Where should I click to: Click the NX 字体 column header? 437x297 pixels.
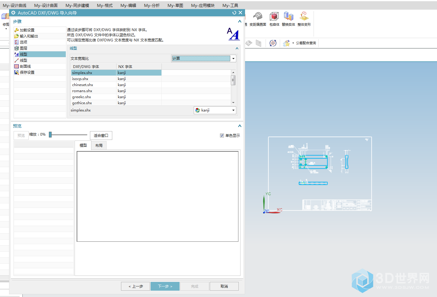point(139,66)
